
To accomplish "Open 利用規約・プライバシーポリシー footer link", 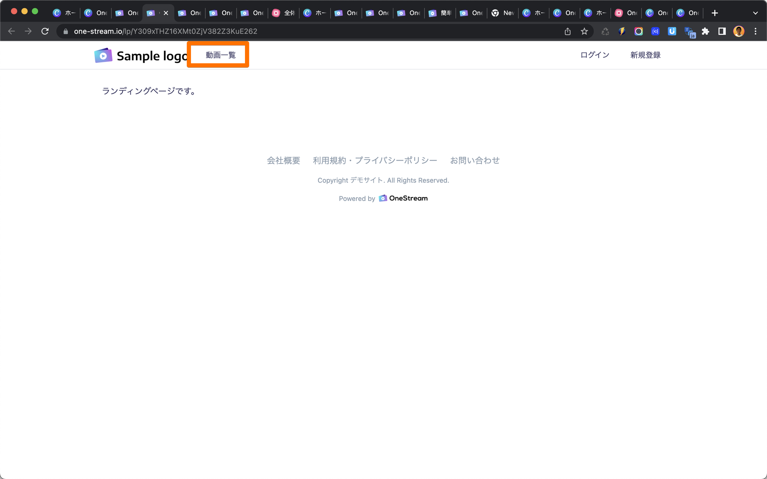I will [375, 161].
